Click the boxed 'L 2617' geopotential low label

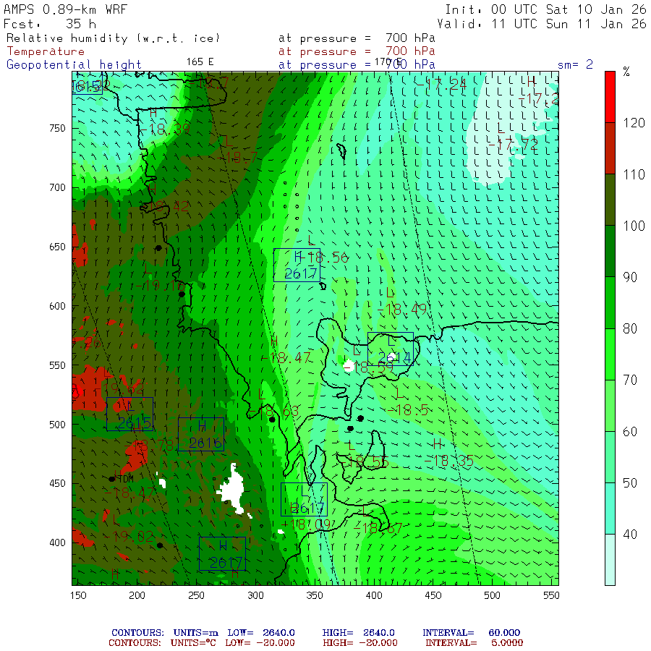pyautogui.click(x=305, y=499)
